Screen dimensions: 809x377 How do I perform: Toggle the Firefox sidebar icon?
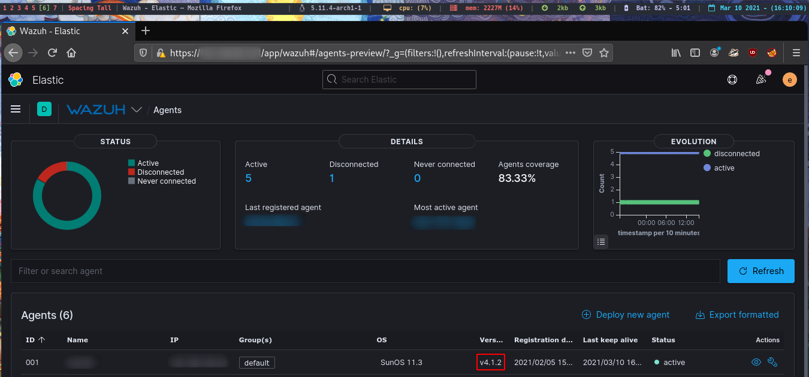pyautogui.click(x=695, y=53)
